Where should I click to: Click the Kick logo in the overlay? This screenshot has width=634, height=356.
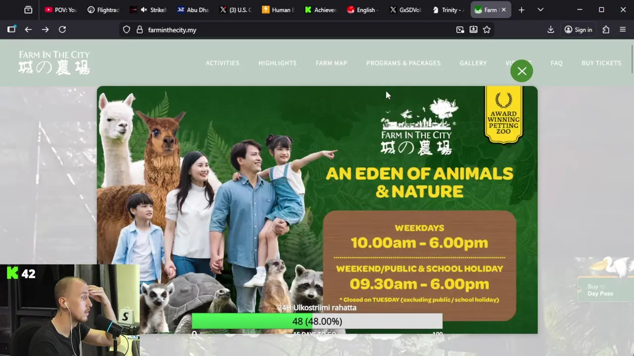(x=12, y=273)
